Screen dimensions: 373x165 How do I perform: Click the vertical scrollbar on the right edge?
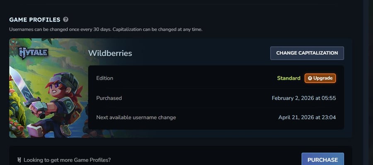(366, 82)
